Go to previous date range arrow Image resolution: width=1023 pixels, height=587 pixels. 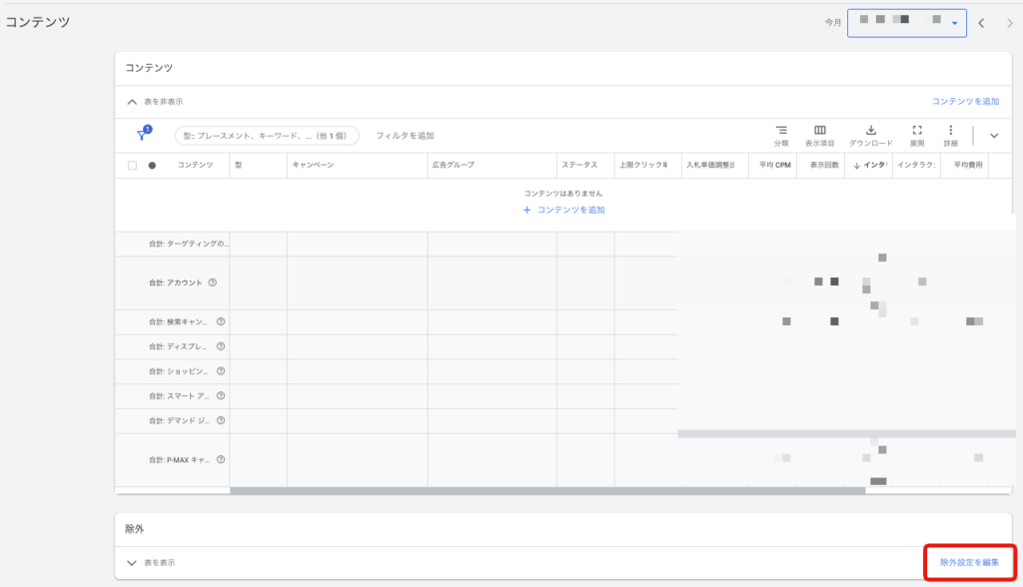click(981, 23)
